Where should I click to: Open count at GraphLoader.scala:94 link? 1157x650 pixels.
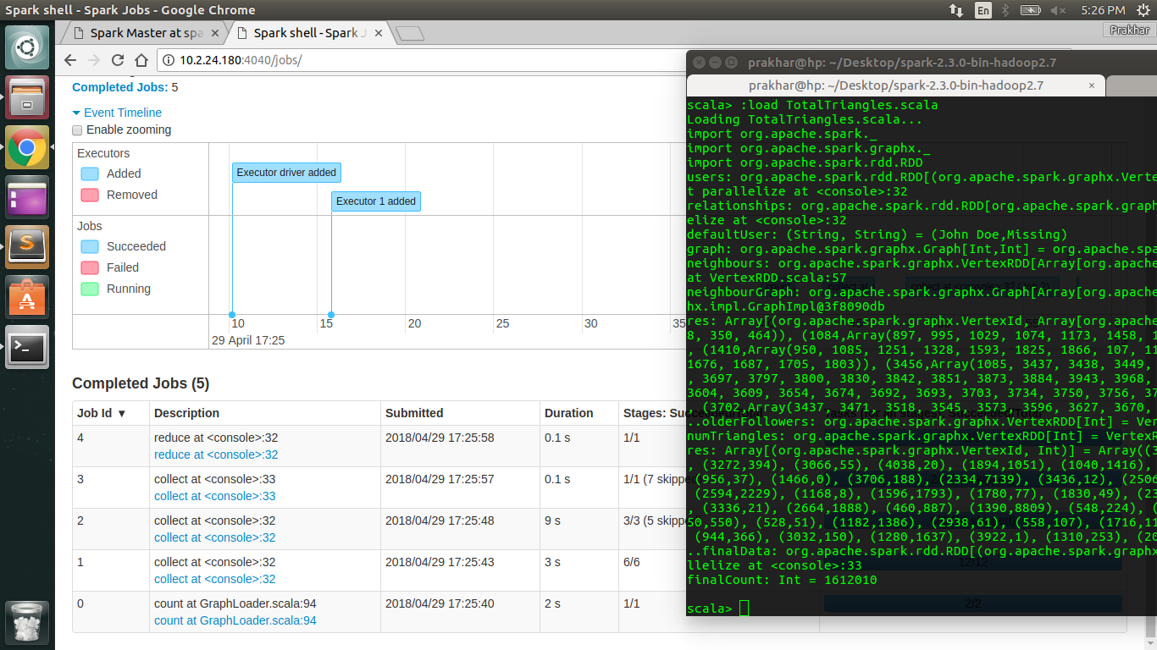[235, 620]
